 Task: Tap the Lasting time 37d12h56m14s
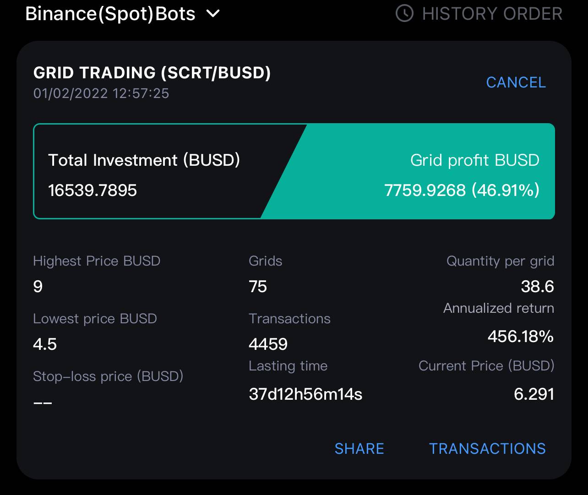pyautogui.click(x=305, y=394)
